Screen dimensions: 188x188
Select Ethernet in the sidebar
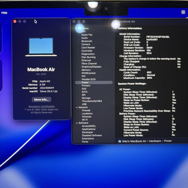86,60
